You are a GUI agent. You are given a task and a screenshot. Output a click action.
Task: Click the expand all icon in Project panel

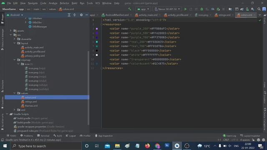pos(69,15)
